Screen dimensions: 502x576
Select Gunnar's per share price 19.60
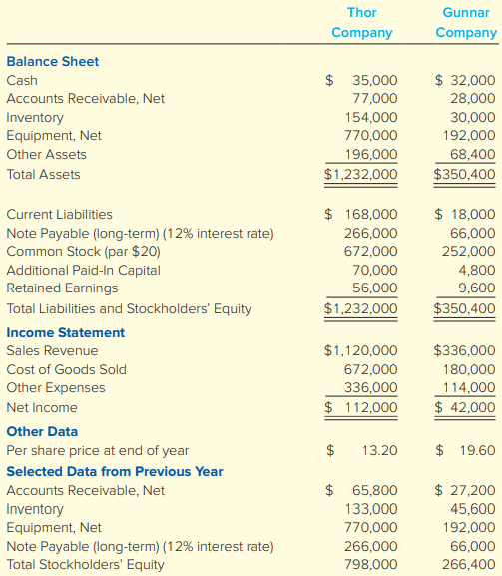coord(477,450)
